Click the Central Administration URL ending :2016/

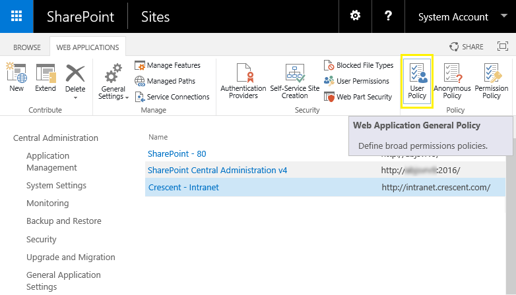coord(420,170)
